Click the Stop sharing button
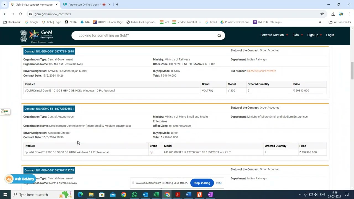The image size is (354, 199). click(202, 183)
